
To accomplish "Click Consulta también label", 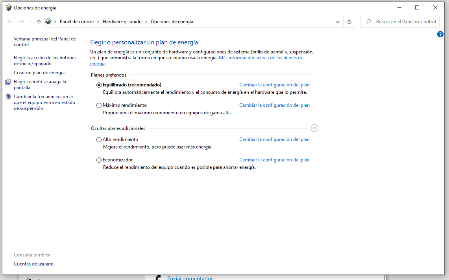I will click(x=32, y=255).
